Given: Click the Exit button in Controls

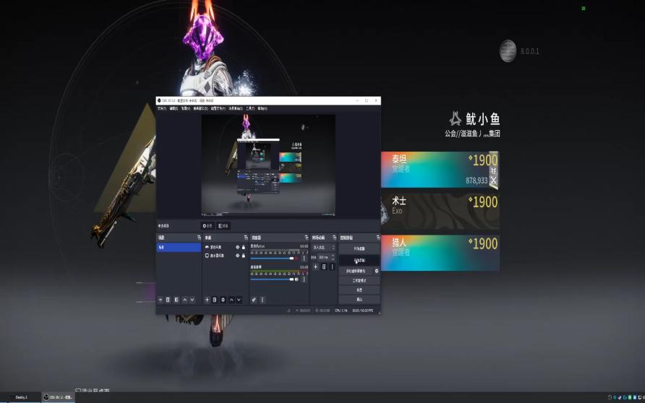Looking at the screenshot, I should [359, 300].
